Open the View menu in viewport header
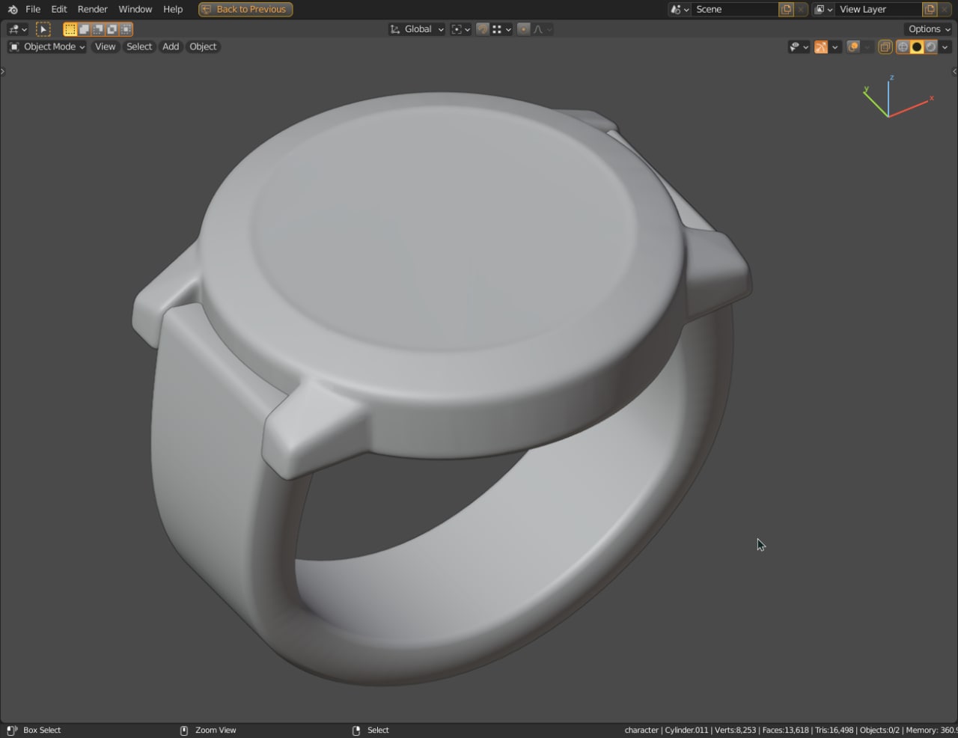 (x=106, y=46)
